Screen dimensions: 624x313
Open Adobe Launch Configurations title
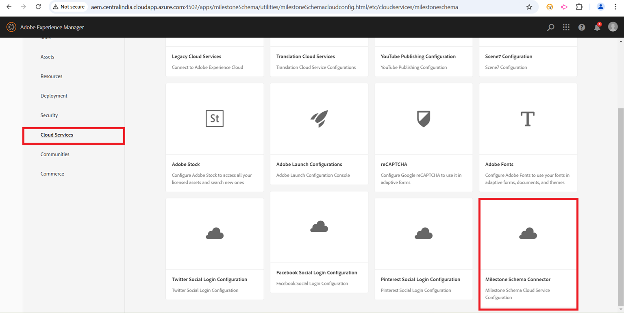point(309,165)
